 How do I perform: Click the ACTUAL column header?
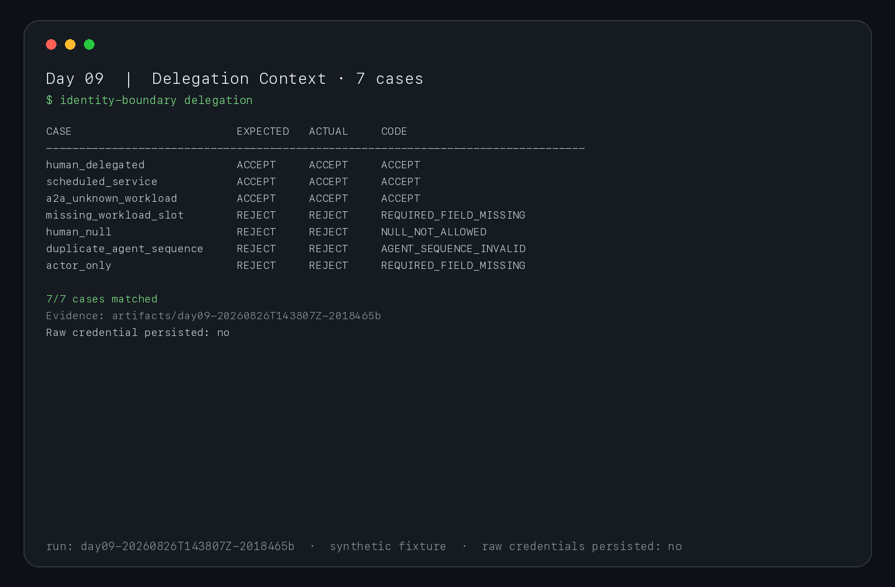click(328, 131)
